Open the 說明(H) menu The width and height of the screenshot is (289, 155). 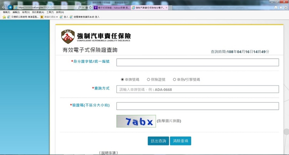[60, 12]
